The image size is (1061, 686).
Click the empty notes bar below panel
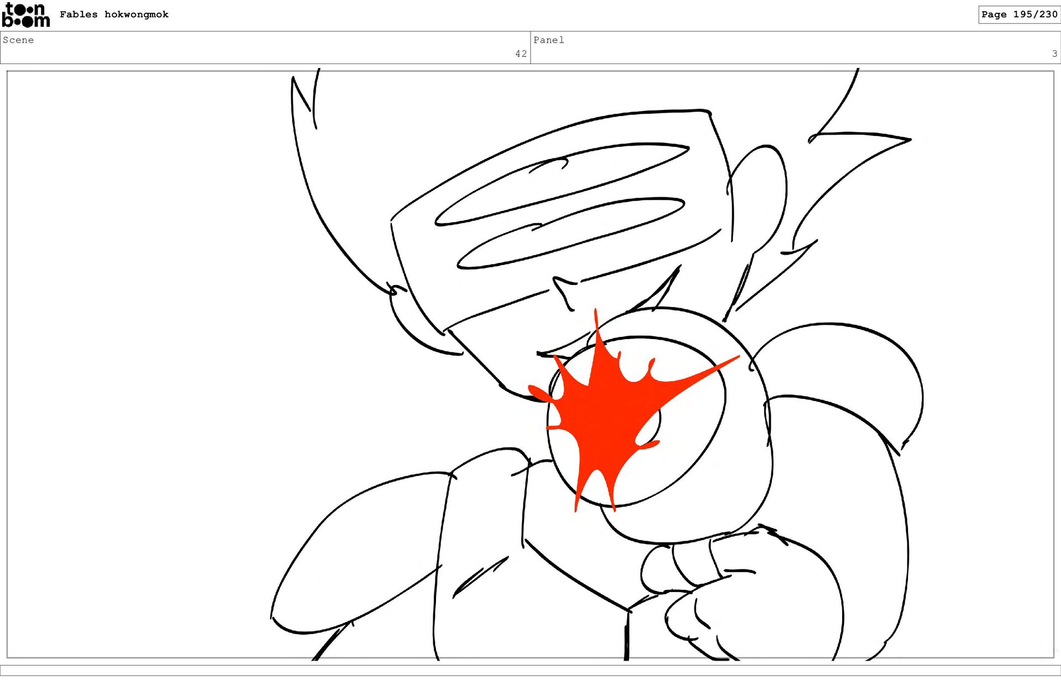point(530,670)
